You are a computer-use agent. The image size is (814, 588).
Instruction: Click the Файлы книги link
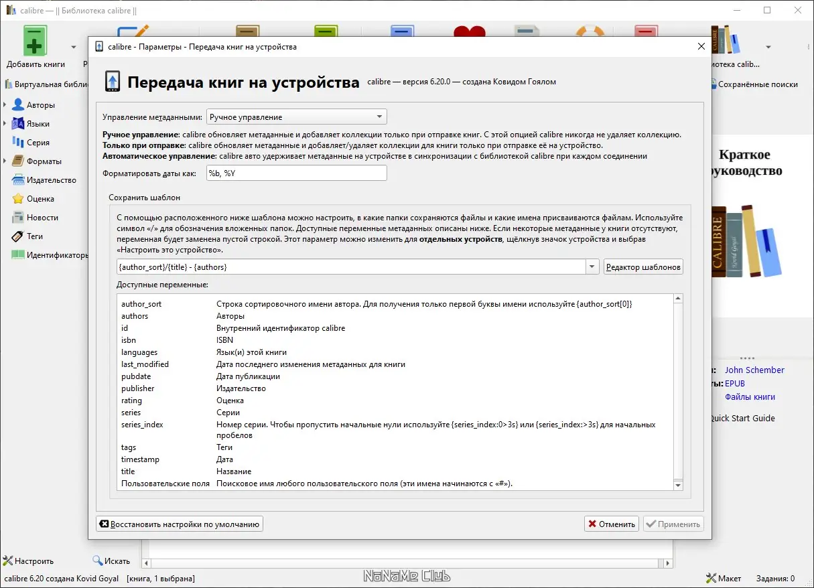click(750, 396)
